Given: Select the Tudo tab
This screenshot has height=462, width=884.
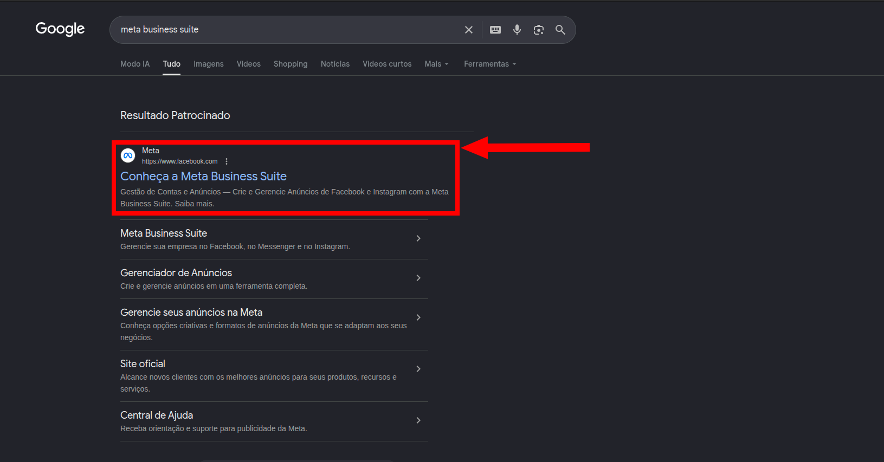Looking at the screenshot, I should [x=172, y=64].
